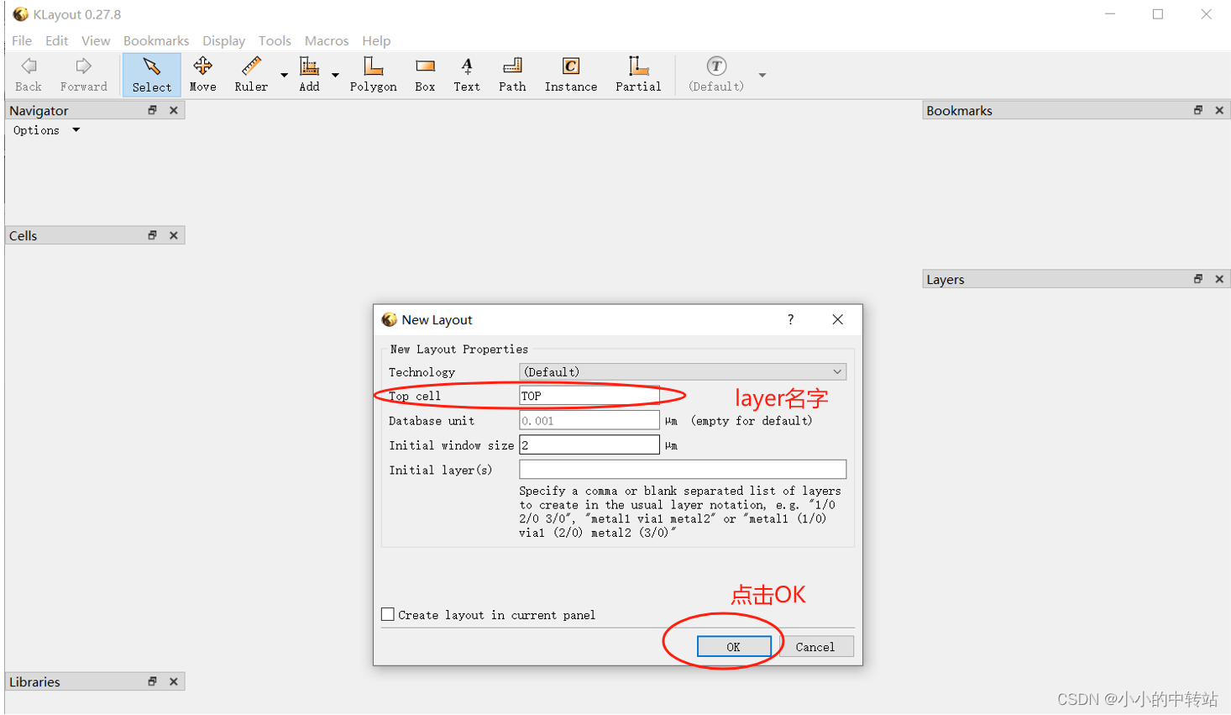Close the Cells panel
Image resolution: width=1231 pixels, height=715 pixels.
174,235
